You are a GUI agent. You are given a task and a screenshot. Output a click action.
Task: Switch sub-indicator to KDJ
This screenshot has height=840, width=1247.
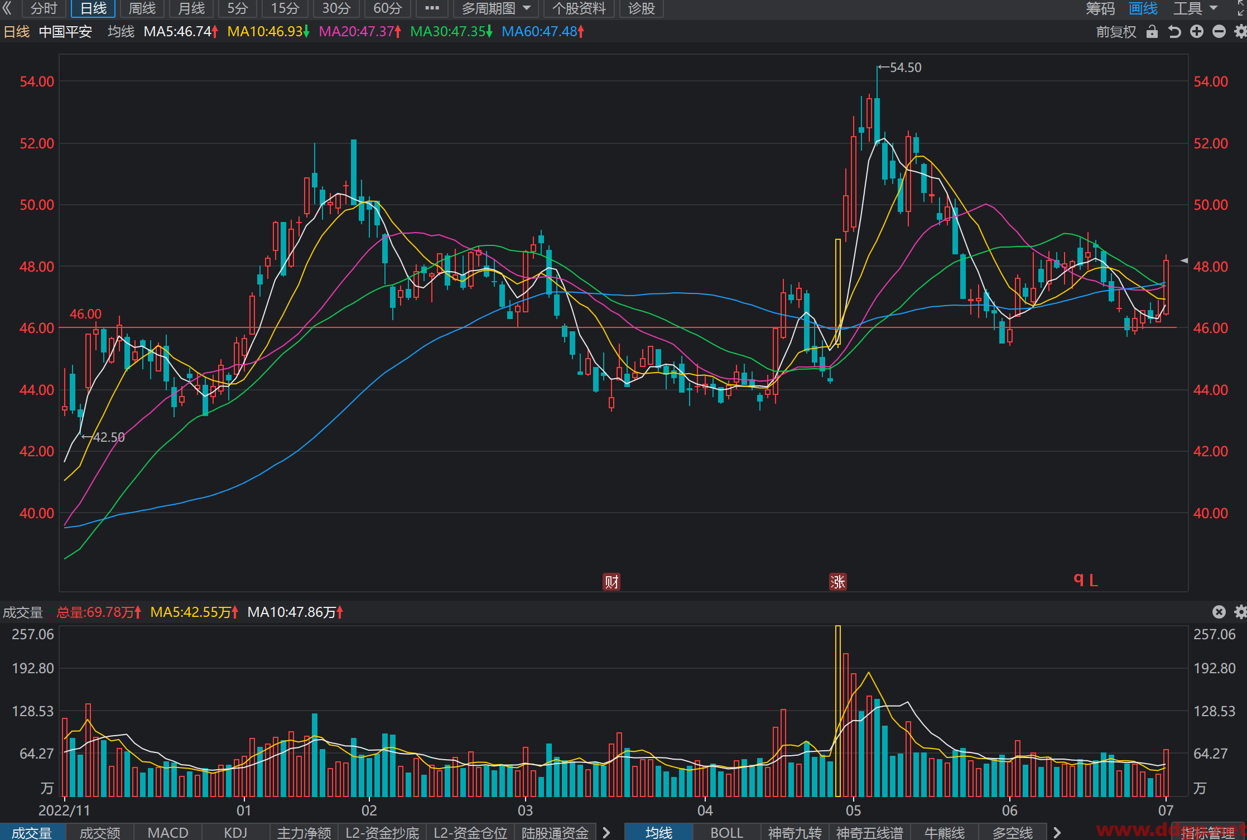pos(235,832)
